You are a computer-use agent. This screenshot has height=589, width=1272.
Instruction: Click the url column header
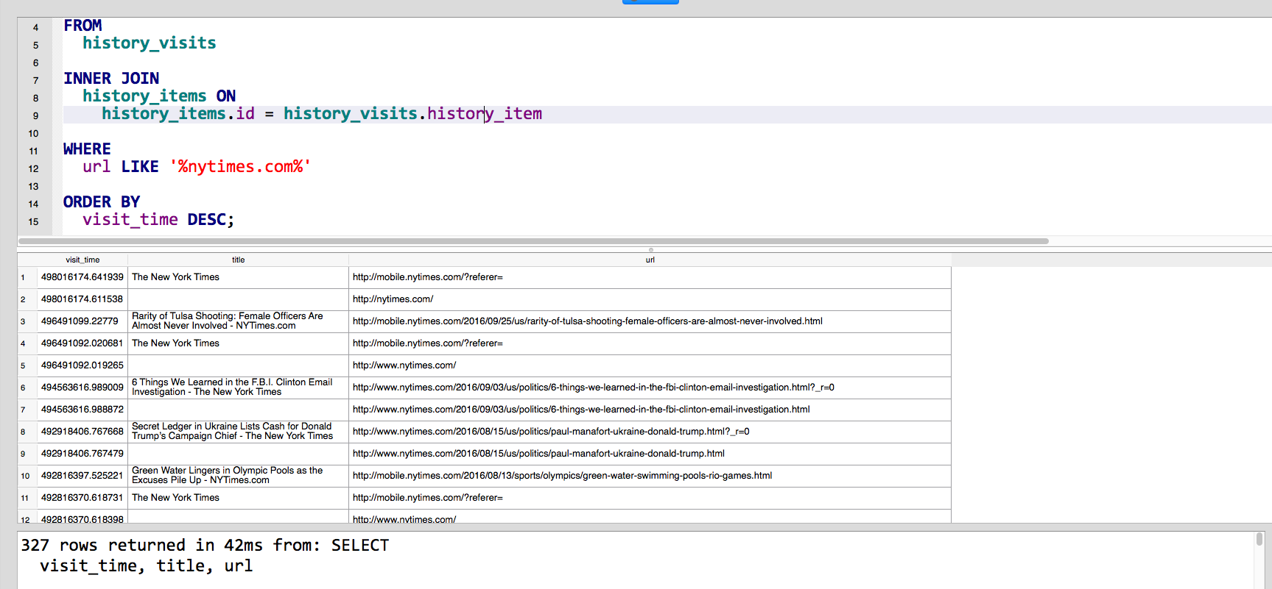pyautogui.click(x=650, y=260)
